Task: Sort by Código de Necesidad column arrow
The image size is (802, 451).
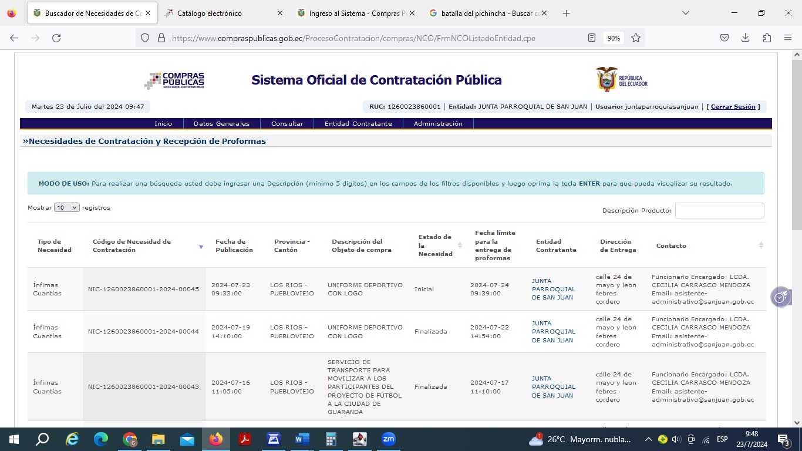Action: (201, 247)
